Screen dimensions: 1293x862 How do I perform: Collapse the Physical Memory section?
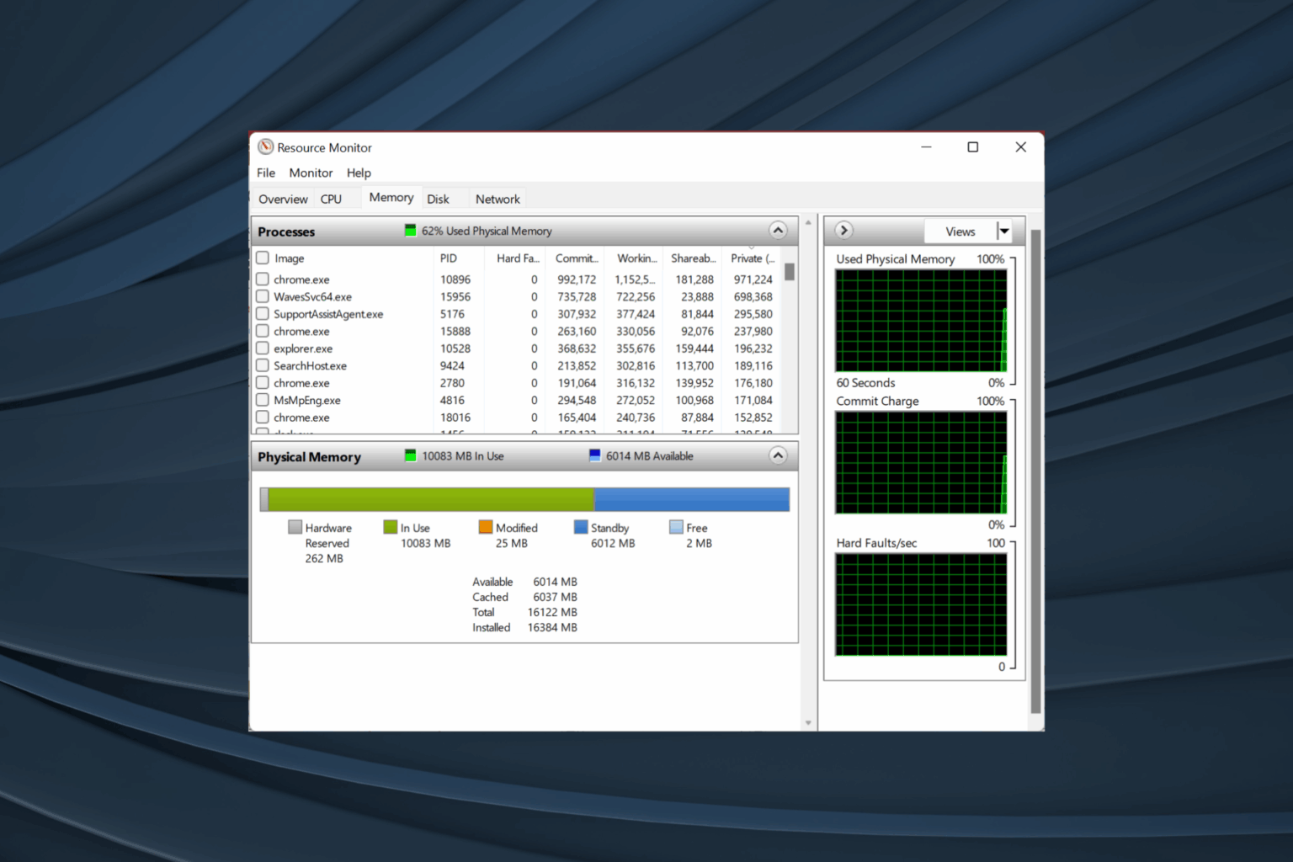777,455
